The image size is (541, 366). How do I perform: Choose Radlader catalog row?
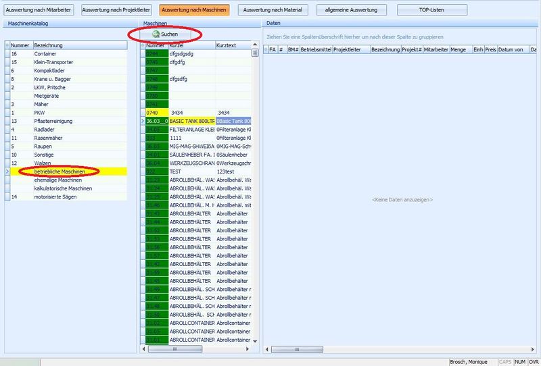pos(66,130)
